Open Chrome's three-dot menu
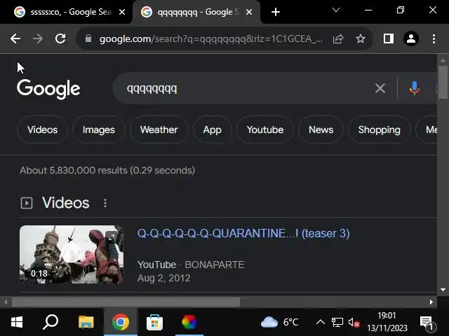The width and height of the screenshot is (449, 336). (434, 38)
